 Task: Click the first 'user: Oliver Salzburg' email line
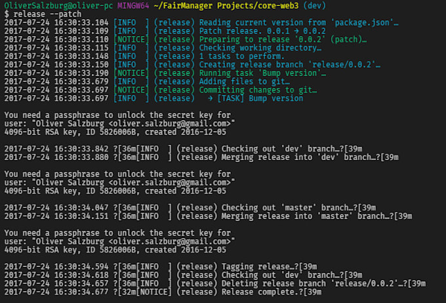120,123
